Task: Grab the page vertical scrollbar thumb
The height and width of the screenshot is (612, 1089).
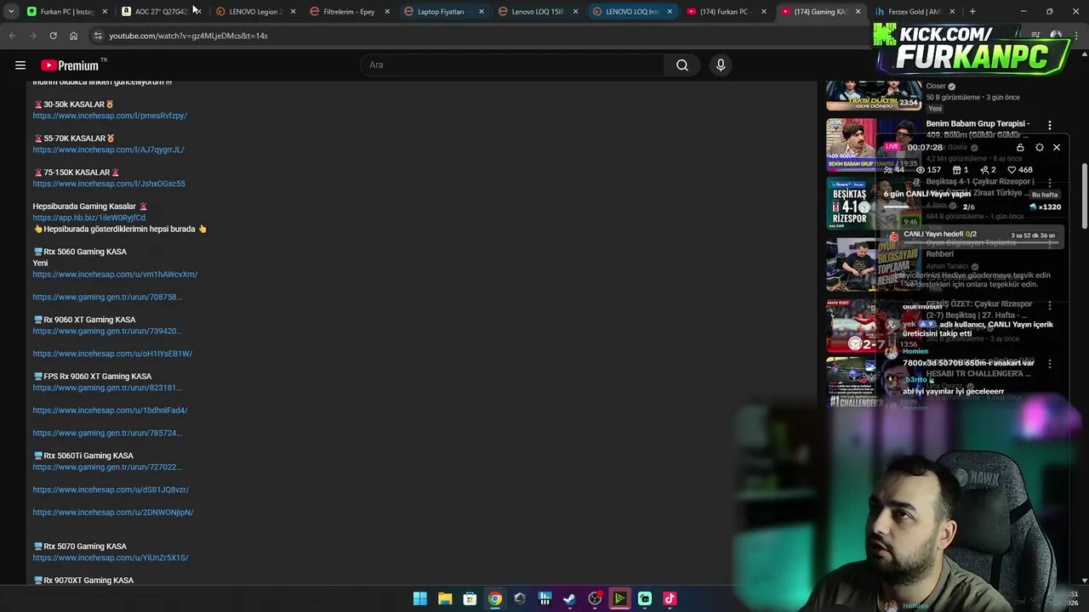Action: [1084, 195]
